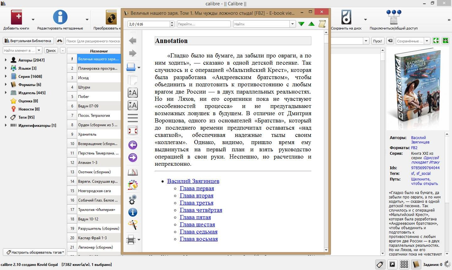
Task: Increase font size in viewer
Action: click(132, 93)
